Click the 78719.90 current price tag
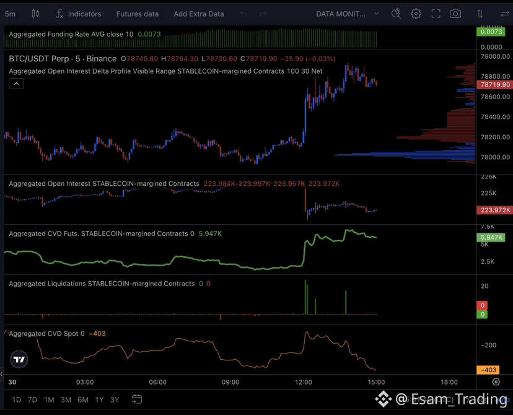The height and width of the screenshot is (415, 513). coord(494,85)
